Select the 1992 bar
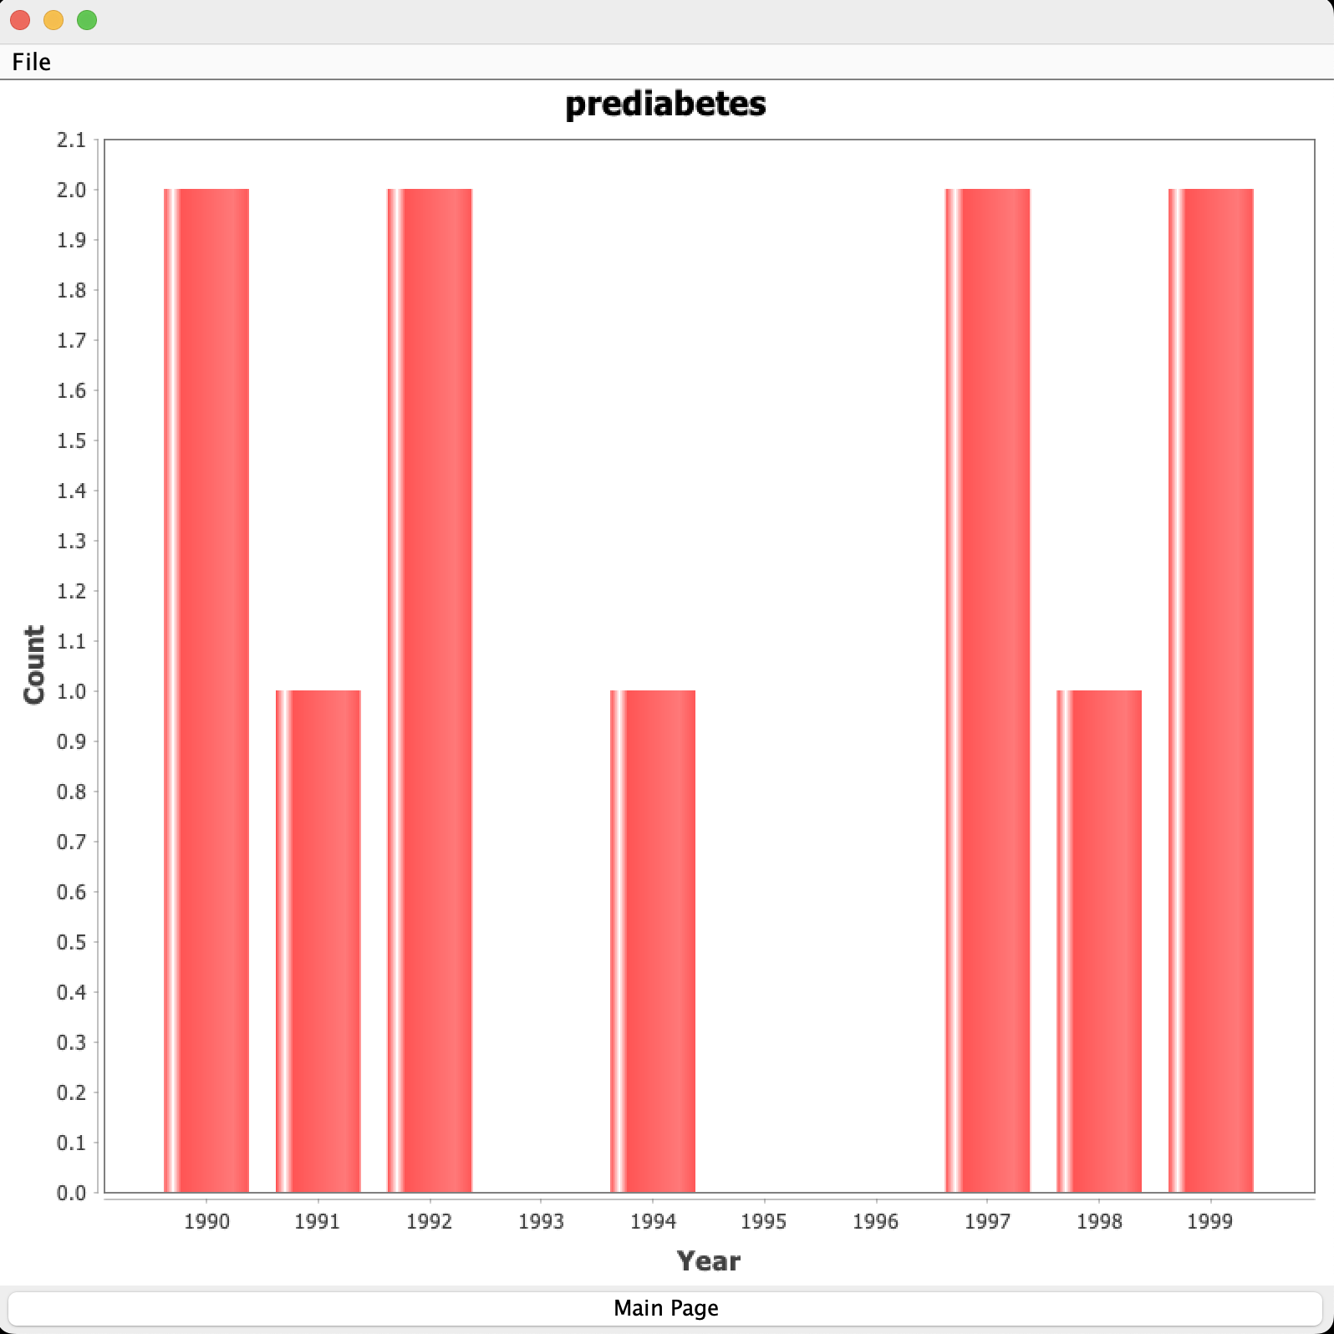Screen dimensions: 1334x1334 coord(430,690)
